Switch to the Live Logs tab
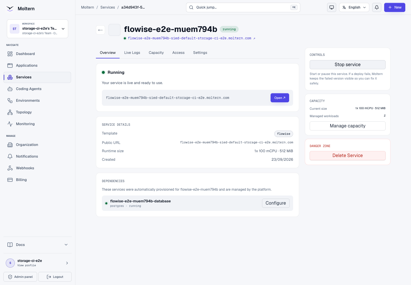Screen dimensions: 411x285 pyautogui.click(x=132, y=53)
